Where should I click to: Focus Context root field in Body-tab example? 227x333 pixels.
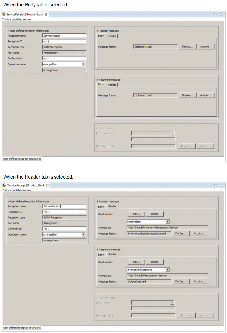point(65,58)
